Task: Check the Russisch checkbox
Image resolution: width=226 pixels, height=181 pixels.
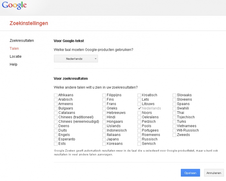Action: point(139,139)
